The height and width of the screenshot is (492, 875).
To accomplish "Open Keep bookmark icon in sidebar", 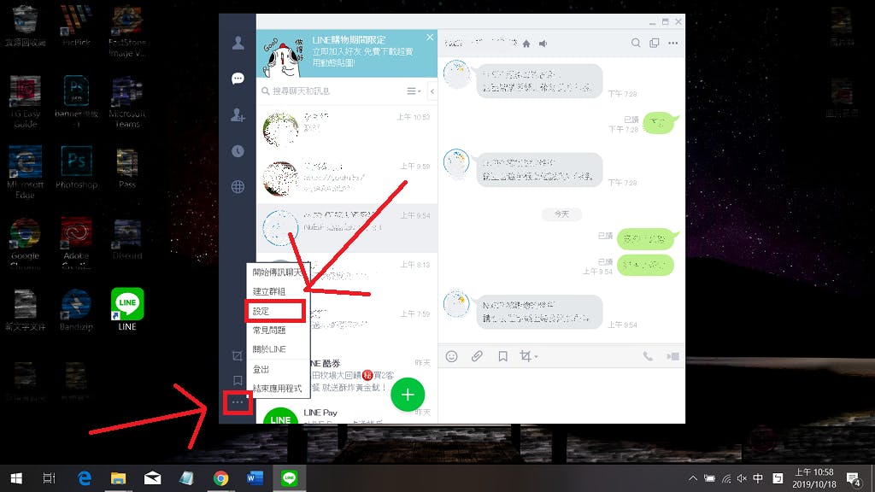I will pyautogui.click(x=238, y=380).
